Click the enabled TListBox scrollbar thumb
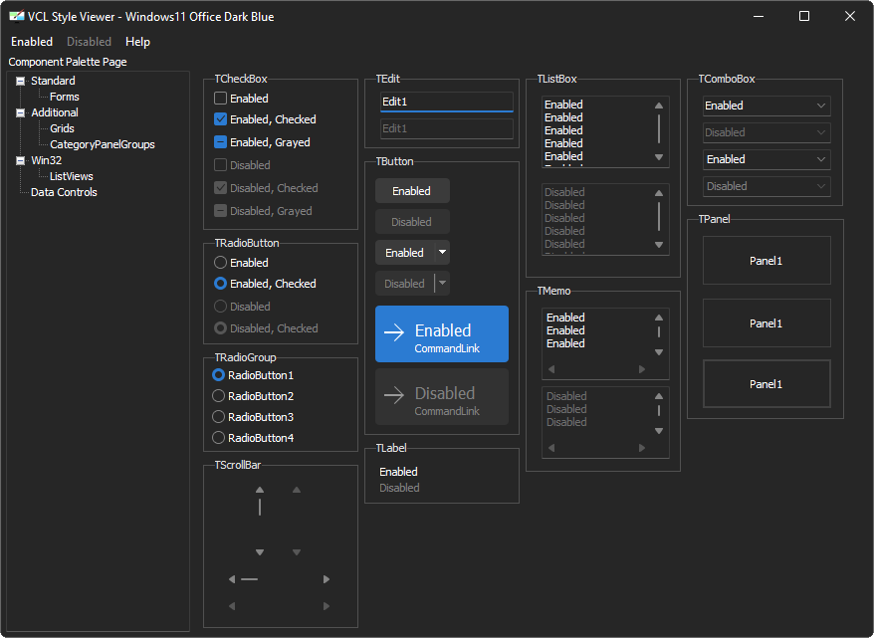 click(659, 128)
